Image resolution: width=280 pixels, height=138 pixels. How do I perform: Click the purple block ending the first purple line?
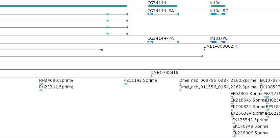(101, 50)
